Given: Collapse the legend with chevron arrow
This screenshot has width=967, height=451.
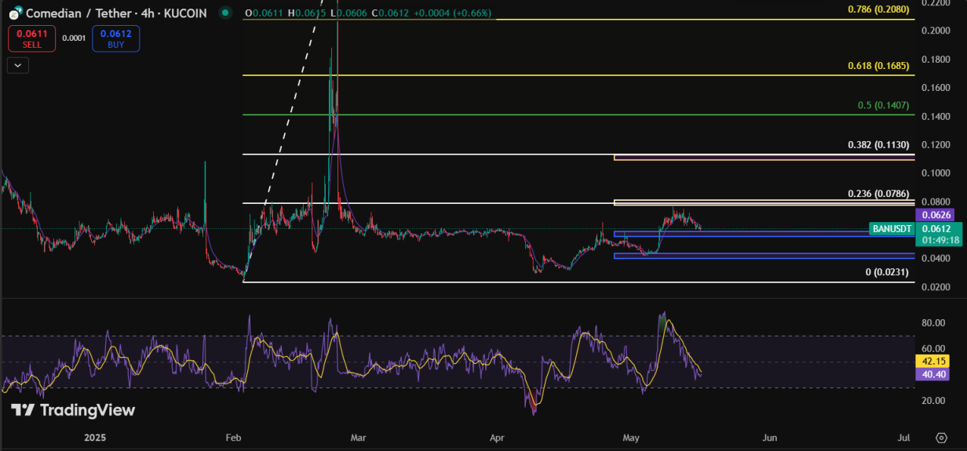Looking at the screenshot, I should click(x=18, y=66).
